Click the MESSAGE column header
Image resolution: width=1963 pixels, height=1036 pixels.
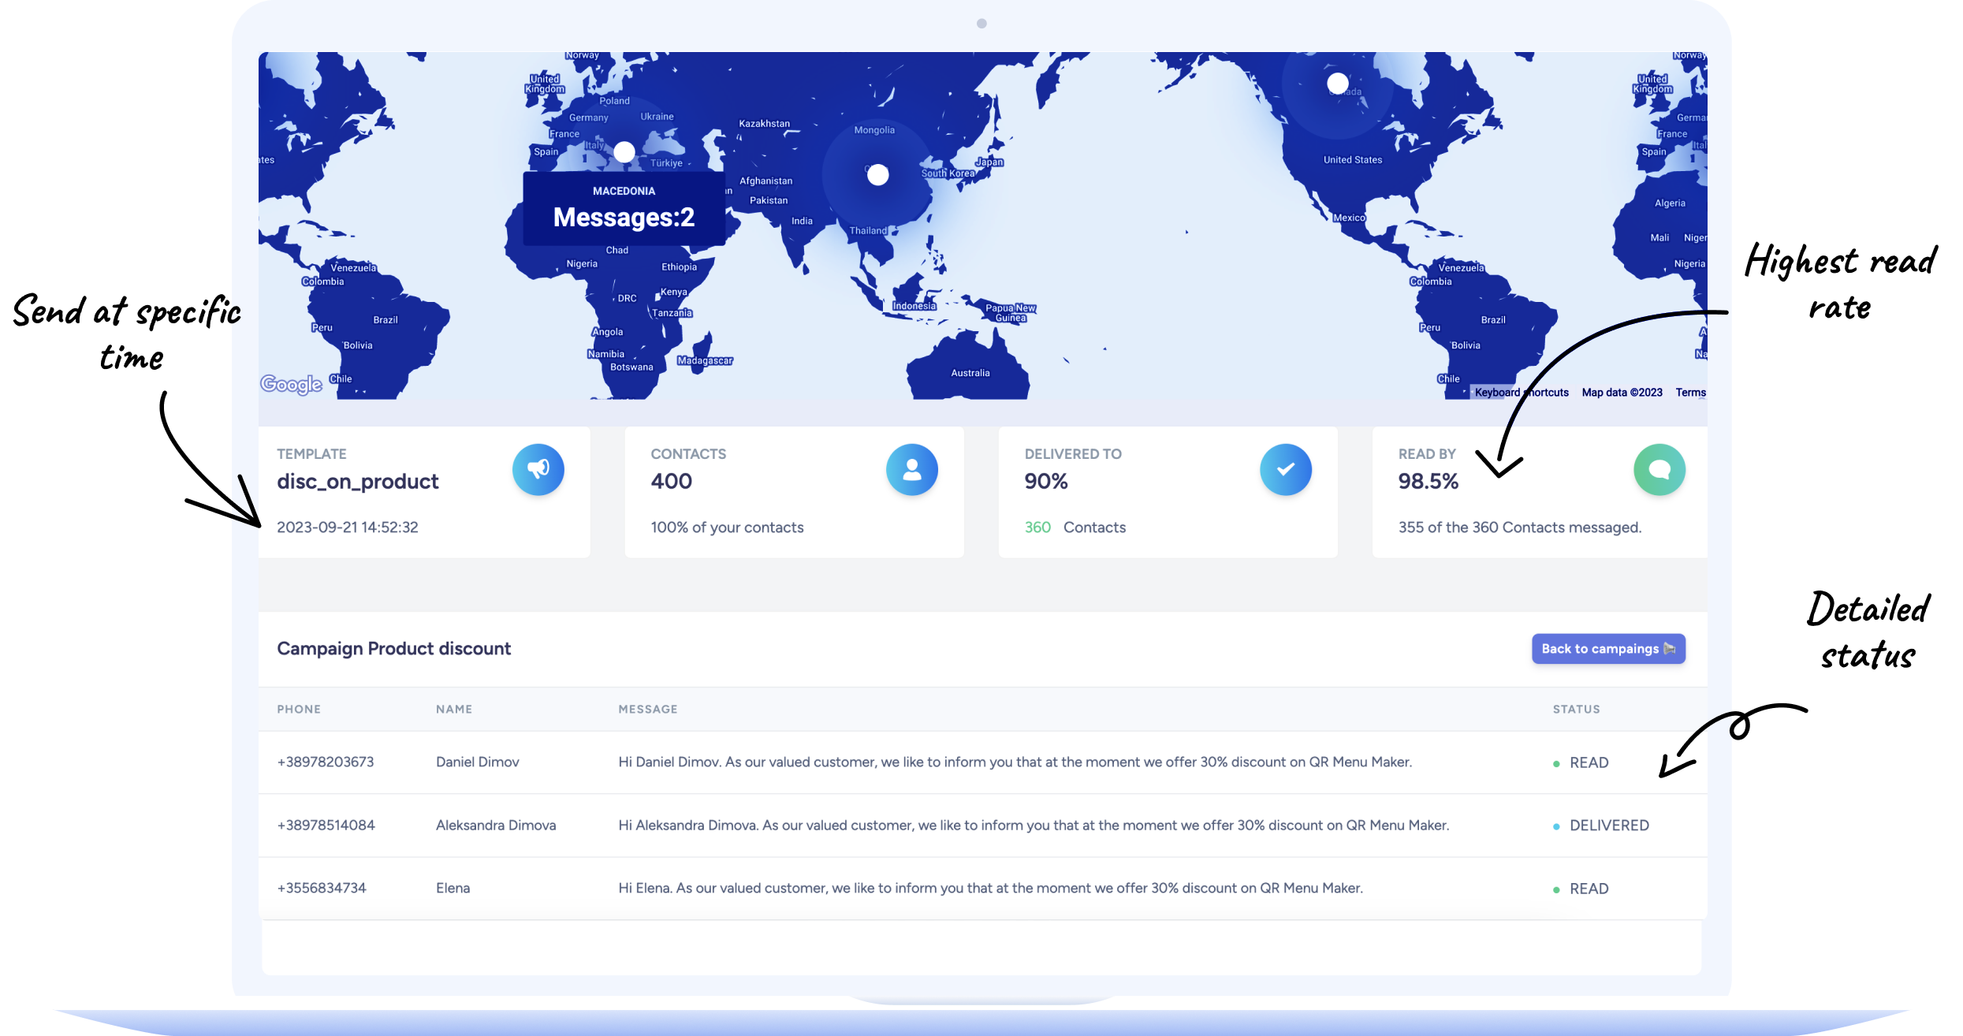(647, 709)
